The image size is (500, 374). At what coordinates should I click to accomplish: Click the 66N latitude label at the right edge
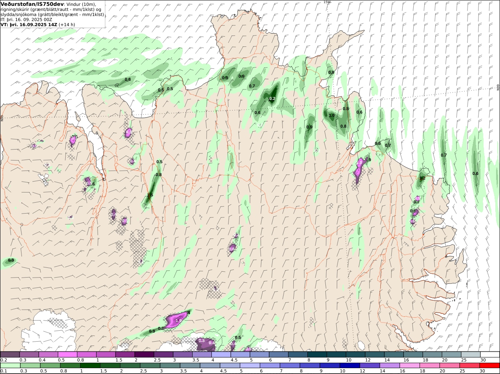[498, 88]
